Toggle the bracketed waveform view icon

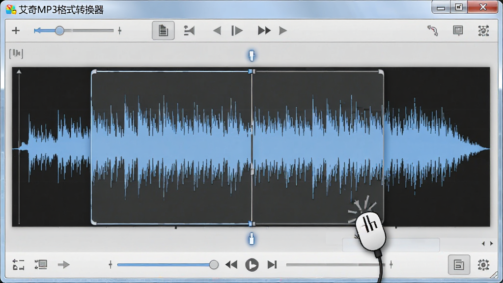[x=16, y=53]
